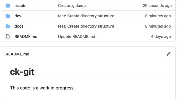The height and width of the screenshot is (102, 177).
Task: Open the dev row's Create directory structure commit
Action: (x=86, y=16)
